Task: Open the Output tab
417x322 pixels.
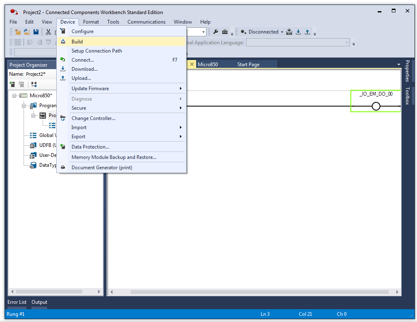Action: pos(39,302)
